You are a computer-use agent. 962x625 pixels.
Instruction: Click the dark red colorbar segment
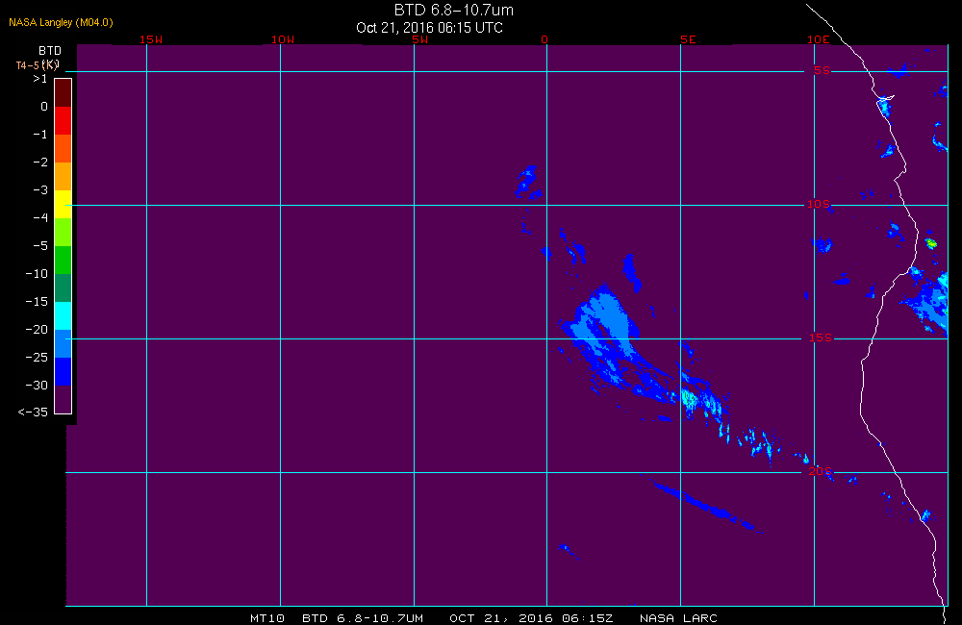click(x=63, y=93)
